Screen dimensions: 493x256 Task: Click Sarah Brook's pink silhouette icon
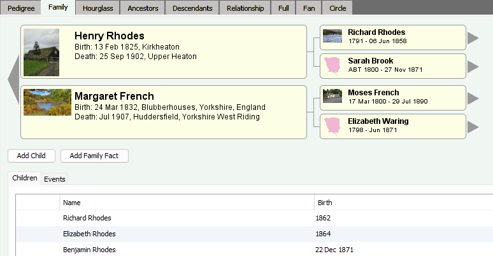click(332, 65)
